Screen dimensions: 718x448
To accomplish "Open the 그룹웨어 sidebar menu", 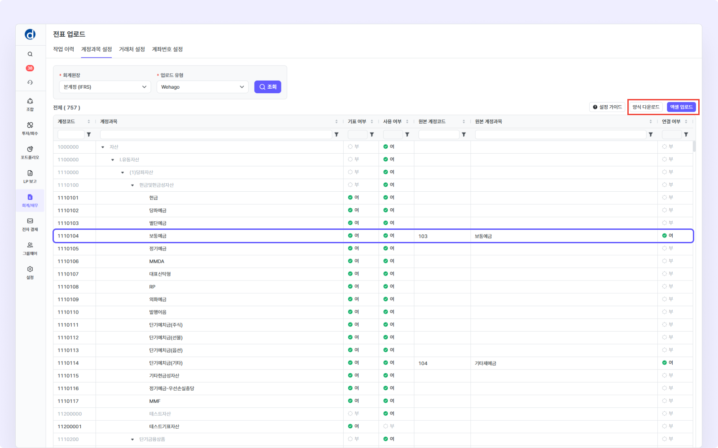I will [x=30, y=249].
